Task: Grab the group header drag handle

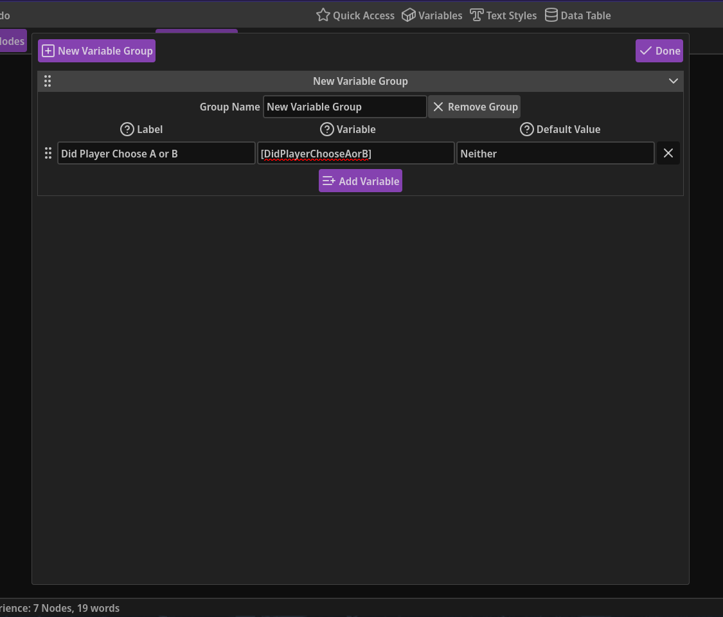Action: (x=48, y=81)
